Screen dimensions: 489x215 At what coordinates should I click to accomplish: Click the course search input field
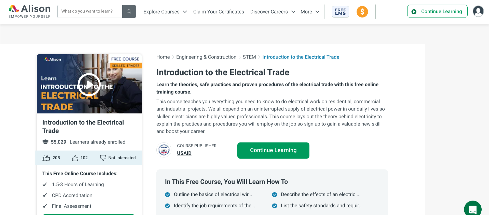point(90,11)
